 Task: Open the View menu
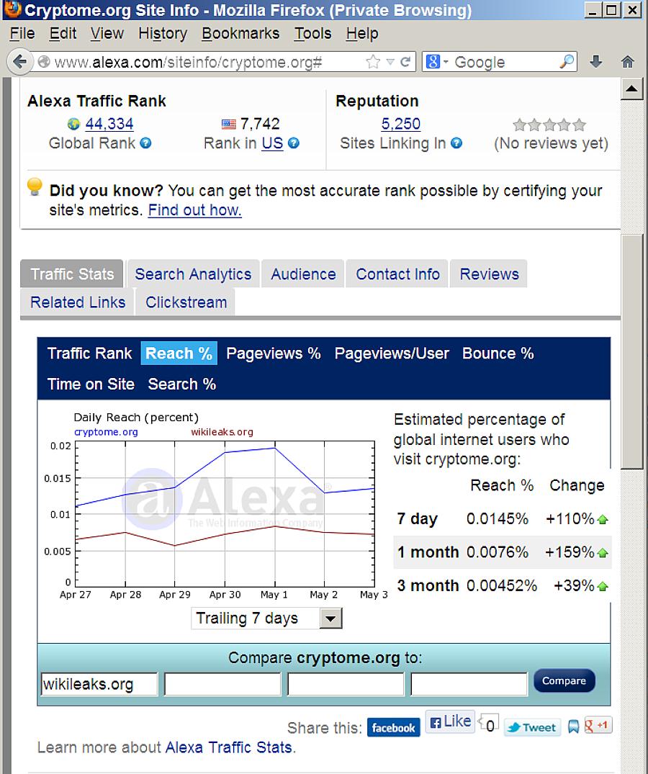click(x=107, y=34)
